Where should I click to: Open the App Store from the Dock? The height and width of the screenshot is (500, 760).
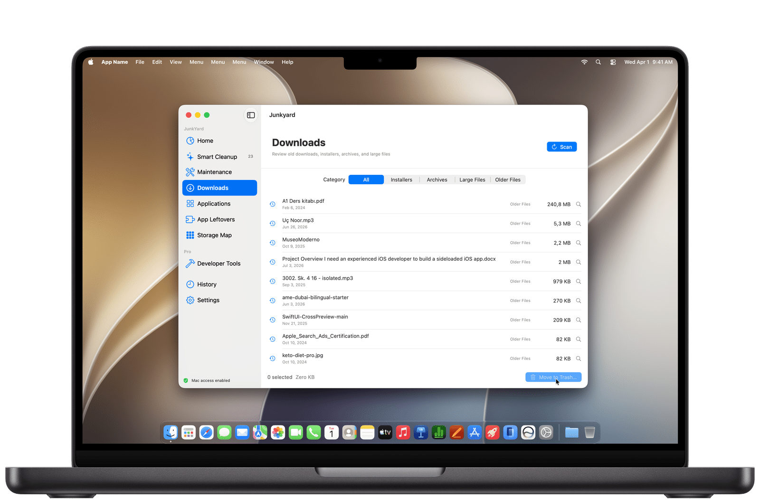coord(474,432)
